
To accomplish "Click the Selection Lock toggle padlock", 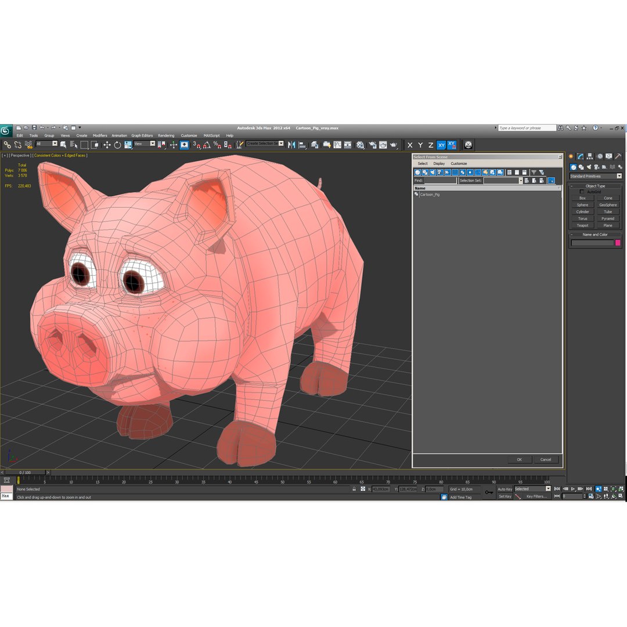I will 354,489.
